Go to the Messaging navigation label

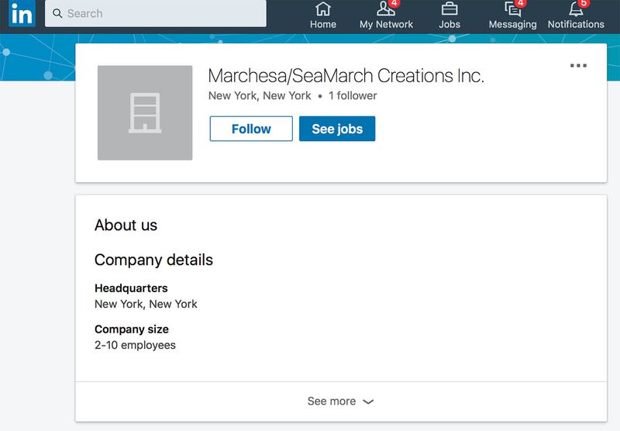pyautogui.click(x=512, y=25)
